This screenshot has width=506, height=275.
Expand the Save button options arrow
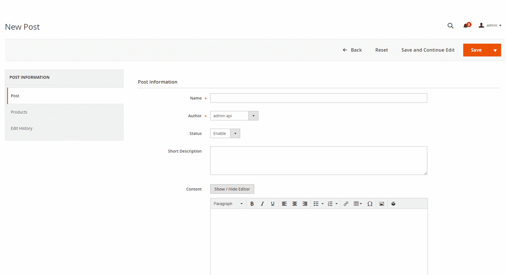[495, 50]
